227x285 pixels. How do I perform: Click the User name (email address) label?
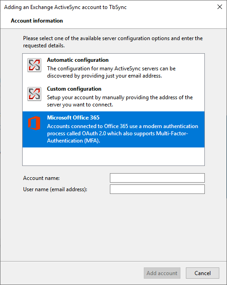55,189
